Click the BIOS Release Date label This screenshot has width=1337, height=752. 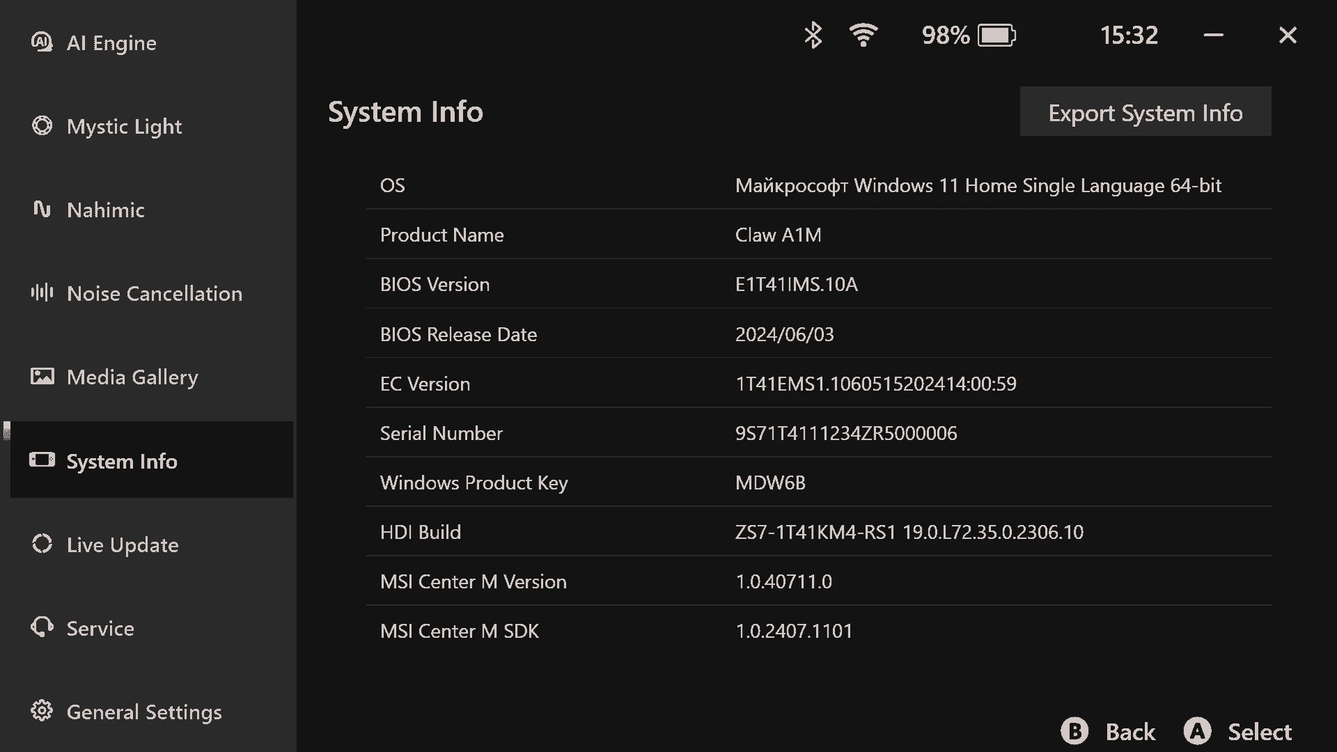click(458, 334)
